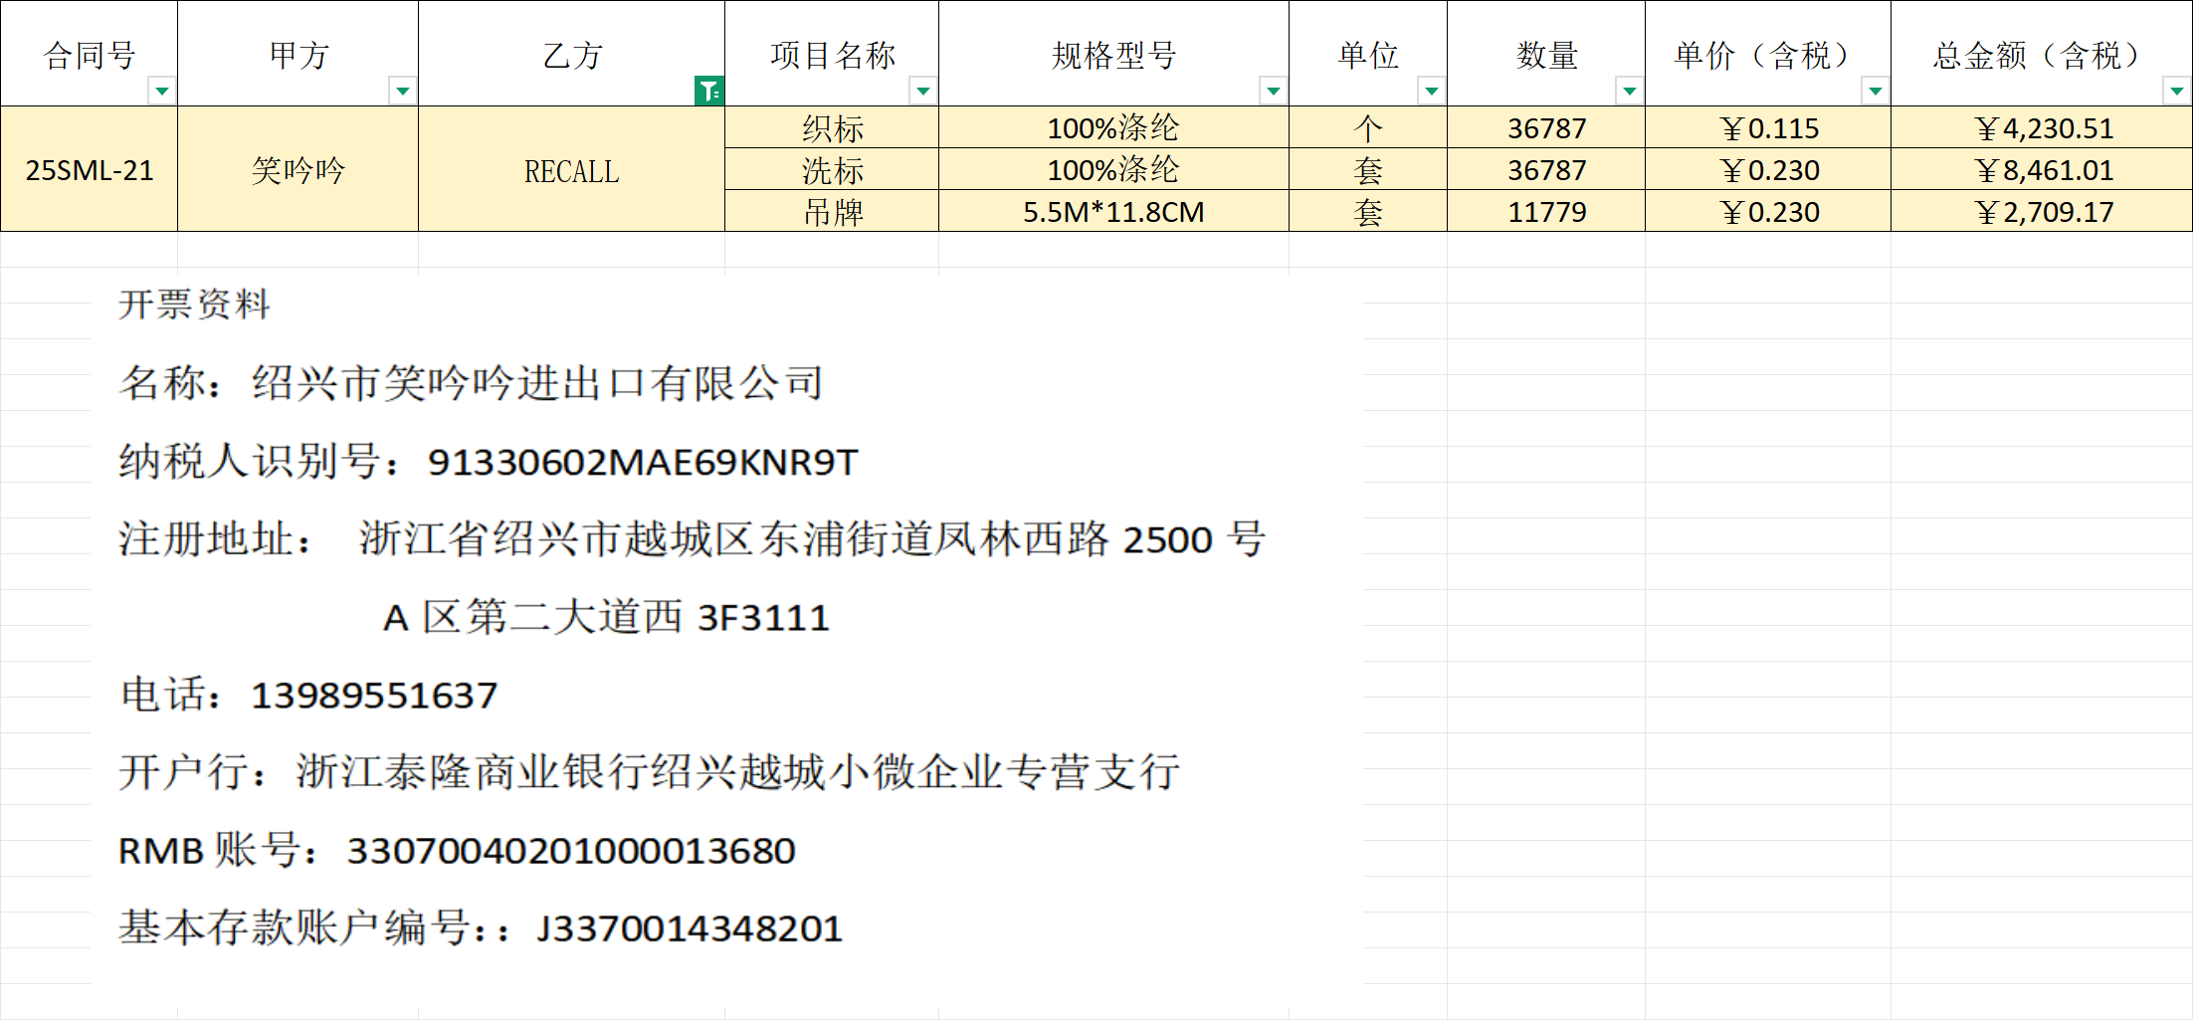Select the 吊牌 project name cell
This screenshot has height=1020, width=2194.
pos(832,212)
